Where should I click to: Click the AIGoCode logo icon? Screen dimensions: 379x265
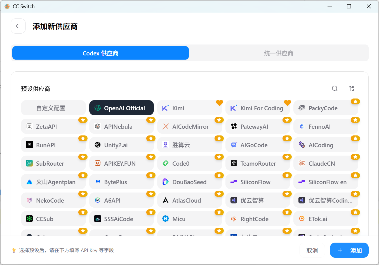click(x=234, y=145)
